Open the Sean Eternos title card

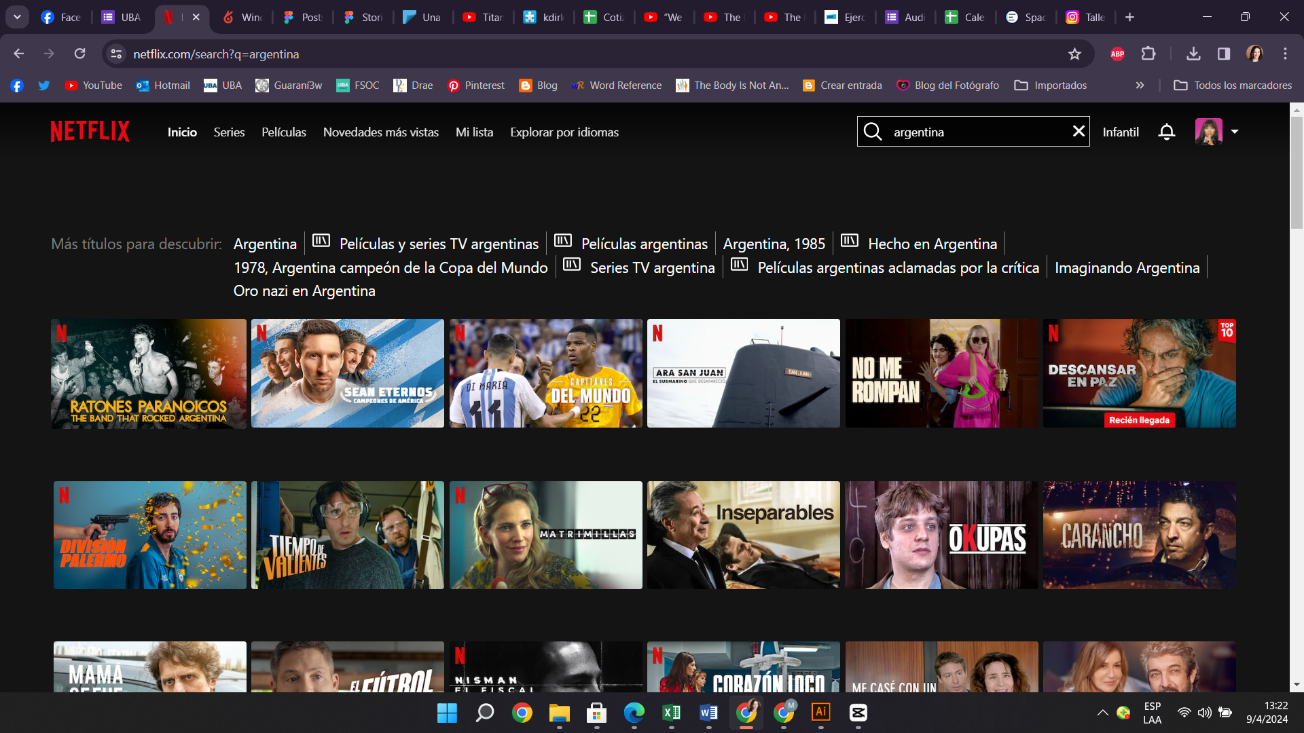click(348, 373)
